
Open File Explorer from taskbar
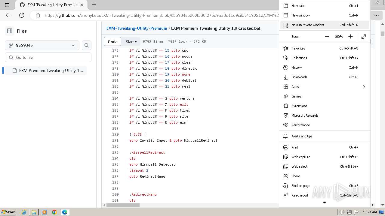click(34, 212)
